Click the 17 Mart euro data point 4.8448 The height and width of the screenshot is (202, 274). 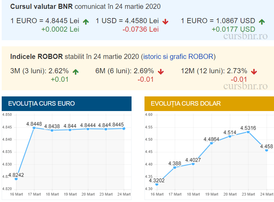click(34, 128)
